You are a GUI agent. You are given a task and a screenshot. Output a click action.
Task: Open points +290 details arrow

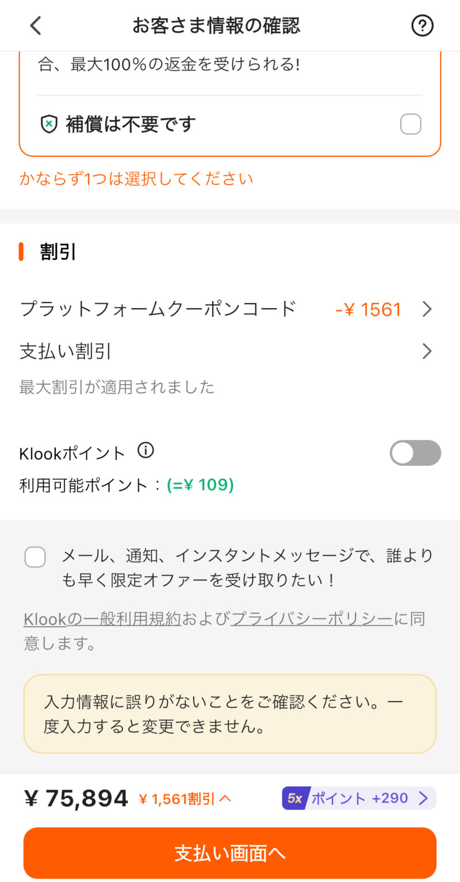tap(423, 798)
